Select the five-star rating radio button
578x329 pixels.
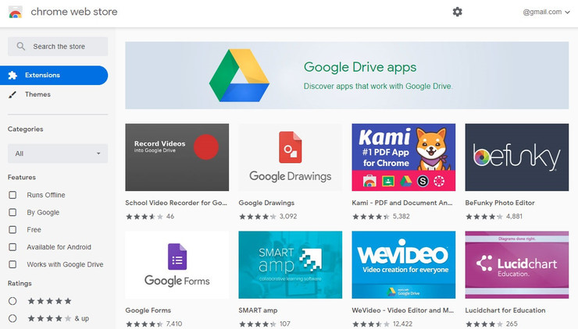pos(12,301)
